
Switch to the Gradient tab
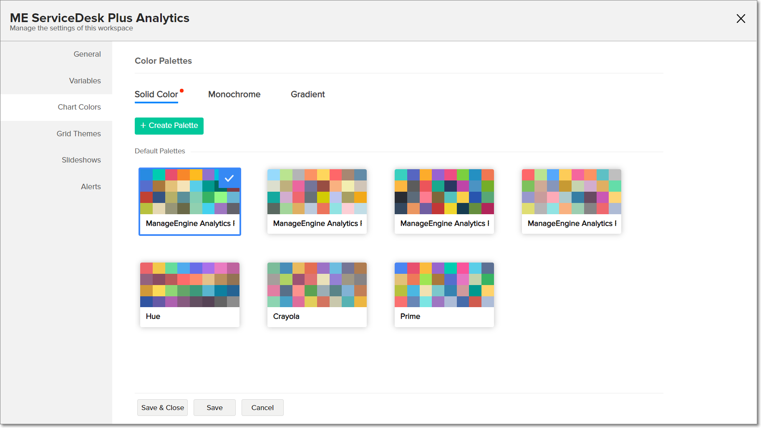click(x=307, y=95)
